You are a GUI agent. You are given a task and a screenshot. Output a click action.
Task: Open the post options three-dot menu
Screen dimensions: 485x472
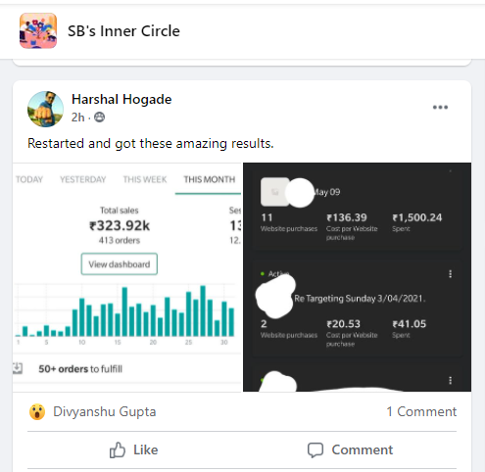click(x=440, y=107)
